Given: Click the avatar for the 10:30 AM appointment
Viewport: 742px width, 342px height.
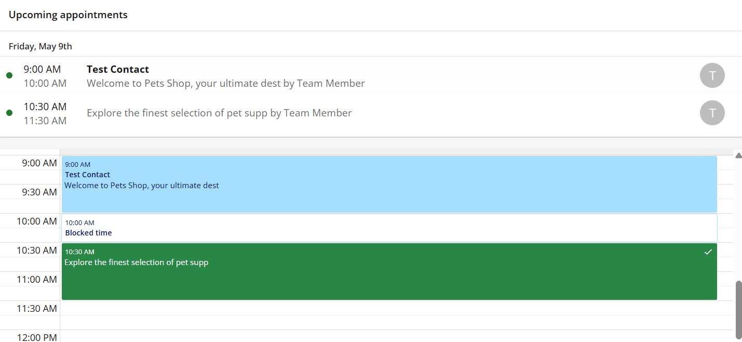Looking at the screenshot, I should click(x=712, y=113).
